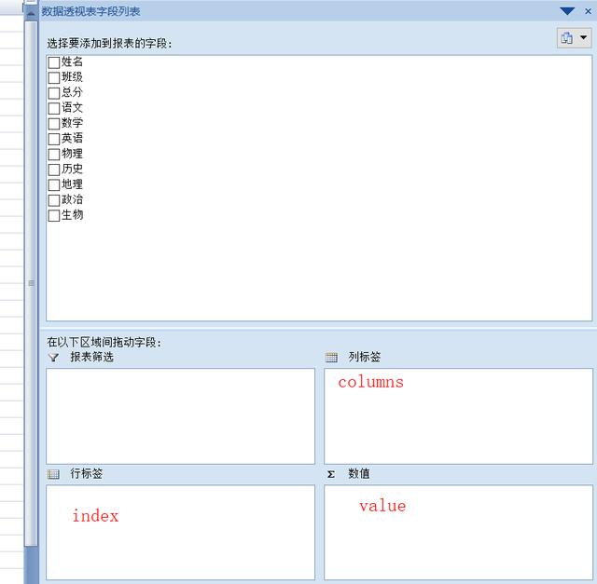Click the 行标签 table icon

53,474
